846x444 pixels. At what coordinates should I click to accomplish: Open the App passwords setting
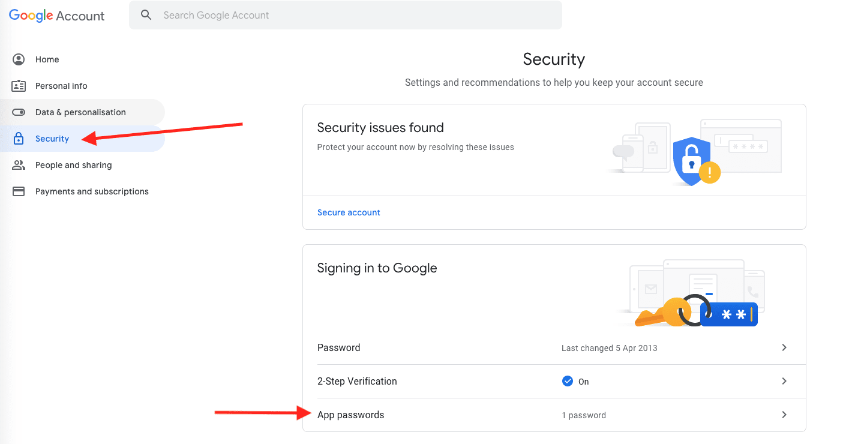pyautogui.click(x=351, y=415)
